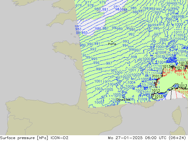
Task: Click the 978 isobar label
Action: coord(90,6)
